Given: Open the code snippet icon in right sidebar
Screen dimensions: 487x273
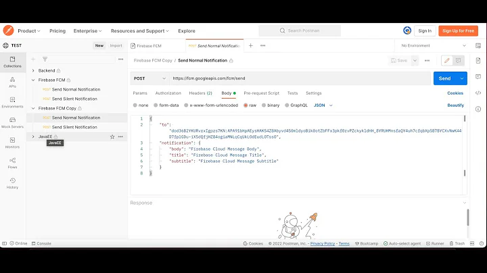Looking at the screenshot, I should point(478,93).
